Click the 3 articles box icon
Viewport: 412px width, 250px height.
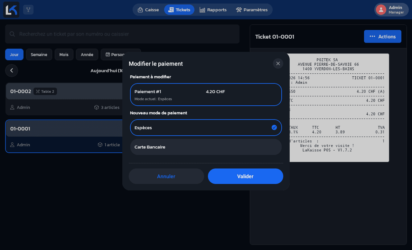tap(97, 107)
